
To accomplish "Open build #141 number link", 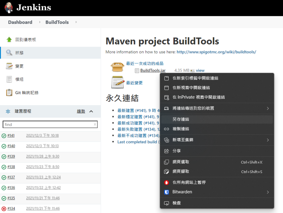I will click(x=11, y=136).
